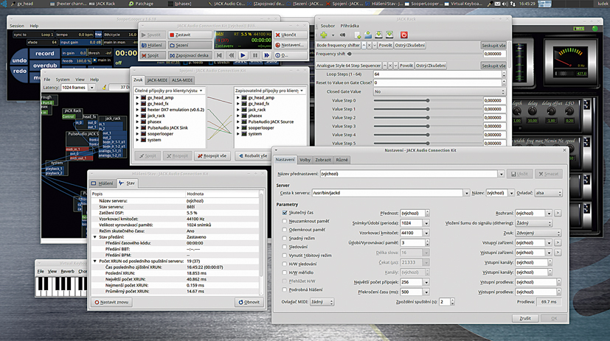Viewport: 610px width, 341px height.
Task: Open the Název přednastavení dropdown
Action: tap(501, 174)
